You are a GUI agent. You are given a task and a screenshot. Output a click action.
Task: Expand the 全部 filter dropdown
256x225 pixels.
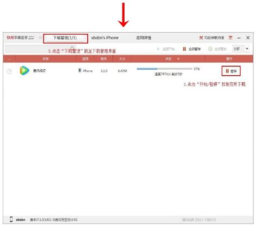click(x=241, y=48)
